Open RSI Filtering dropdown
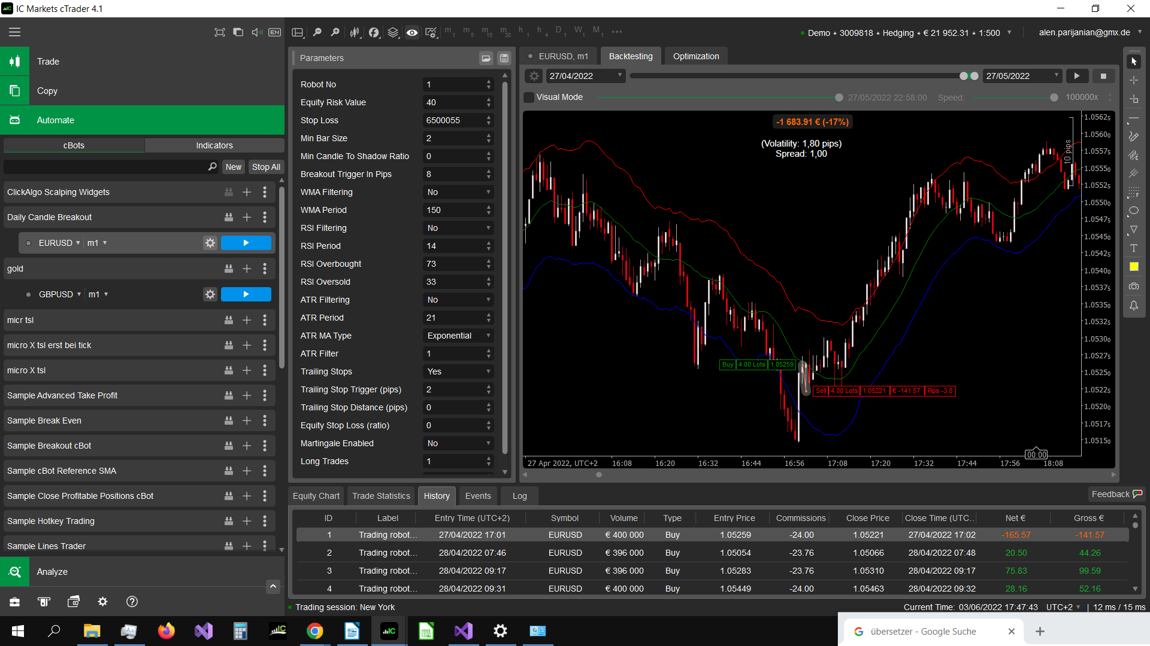The width and height of the screenshot is (1150, 646). tap(458, 228)
